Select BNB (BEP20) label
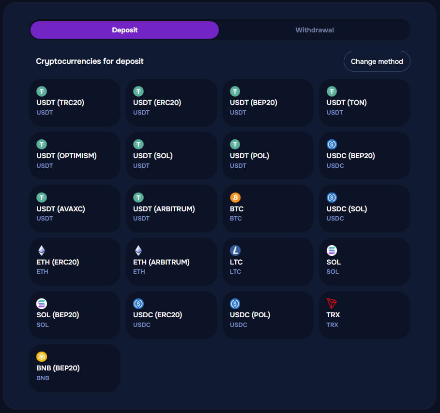This screenshot has height=413, width=440. tap(58, 368)
